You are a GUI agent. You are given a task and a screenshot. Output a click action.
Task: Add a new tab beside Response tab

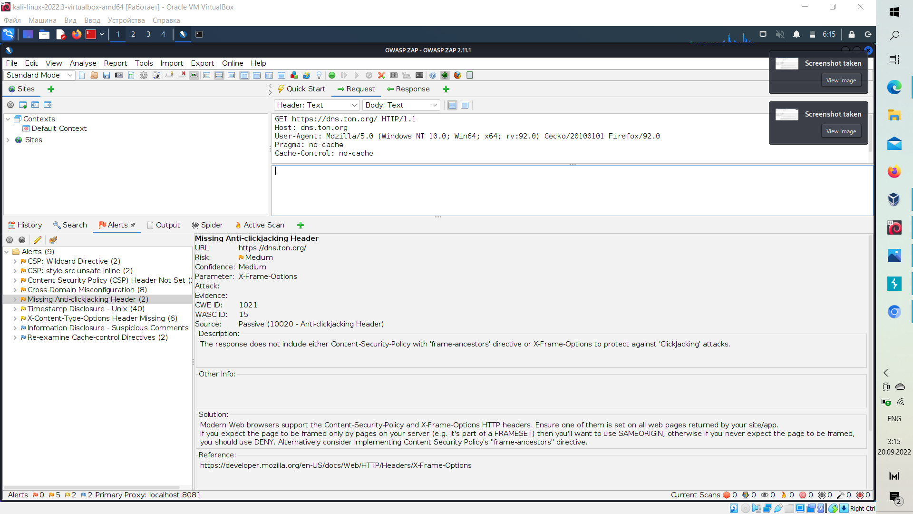click(x=446, y=89)
